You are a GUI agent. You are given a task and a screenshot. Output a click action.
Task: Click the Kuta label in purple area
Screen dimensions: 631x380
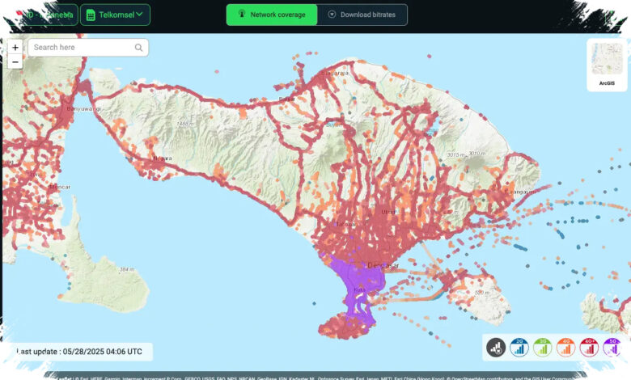[359, 289]
